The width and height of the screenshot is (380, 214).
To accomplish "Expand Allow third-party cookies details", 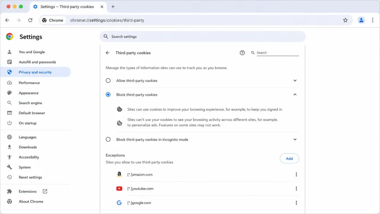I will coord(295,81).
